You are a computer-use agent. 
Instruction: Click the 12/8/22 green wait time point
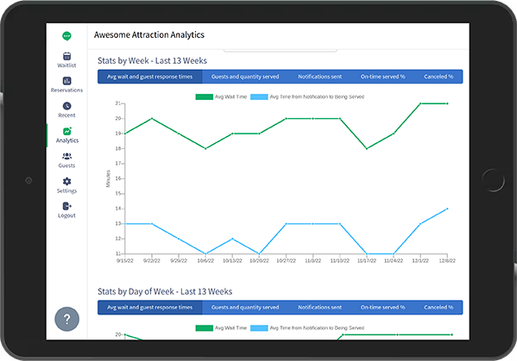[x=447, y=103]
